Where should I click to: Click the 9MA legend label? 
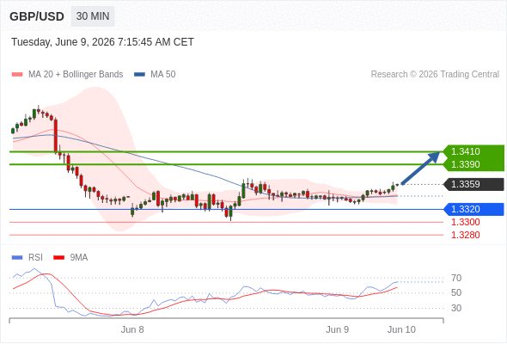click(79, 258)
